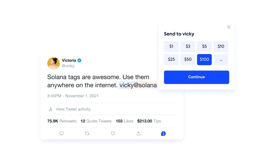Select the highlighted $100 tip amount

pos(204,60)
